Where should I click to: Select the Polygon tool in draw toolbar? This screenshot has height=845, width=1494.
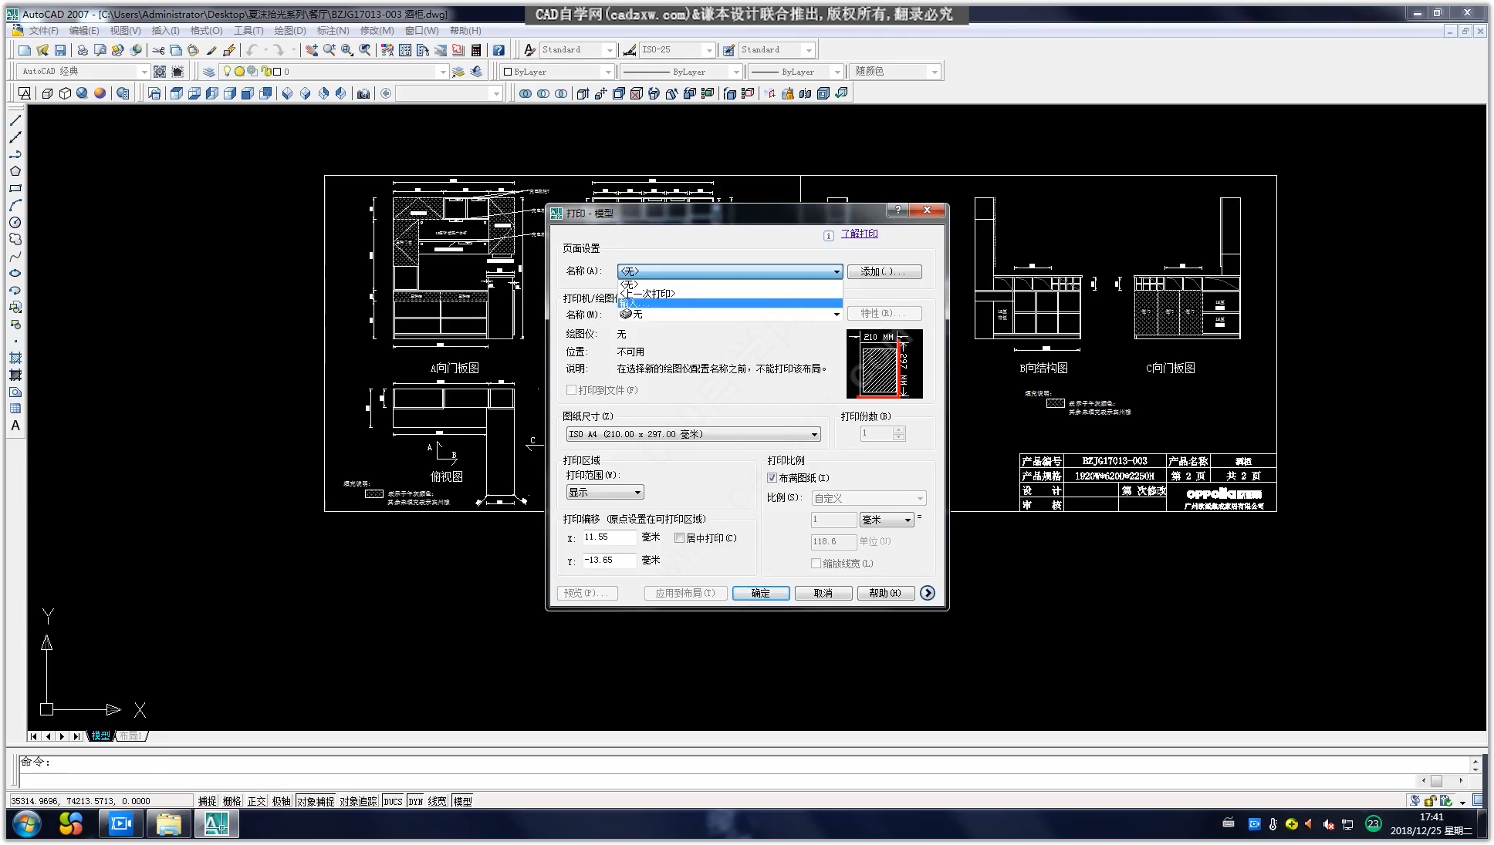[x=15, y=171]
